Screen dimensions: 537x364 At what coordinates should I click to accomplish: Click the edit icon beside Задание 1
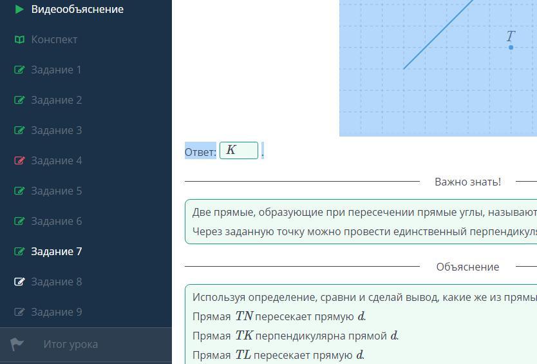pyautogui.click(x=19, y=70)
